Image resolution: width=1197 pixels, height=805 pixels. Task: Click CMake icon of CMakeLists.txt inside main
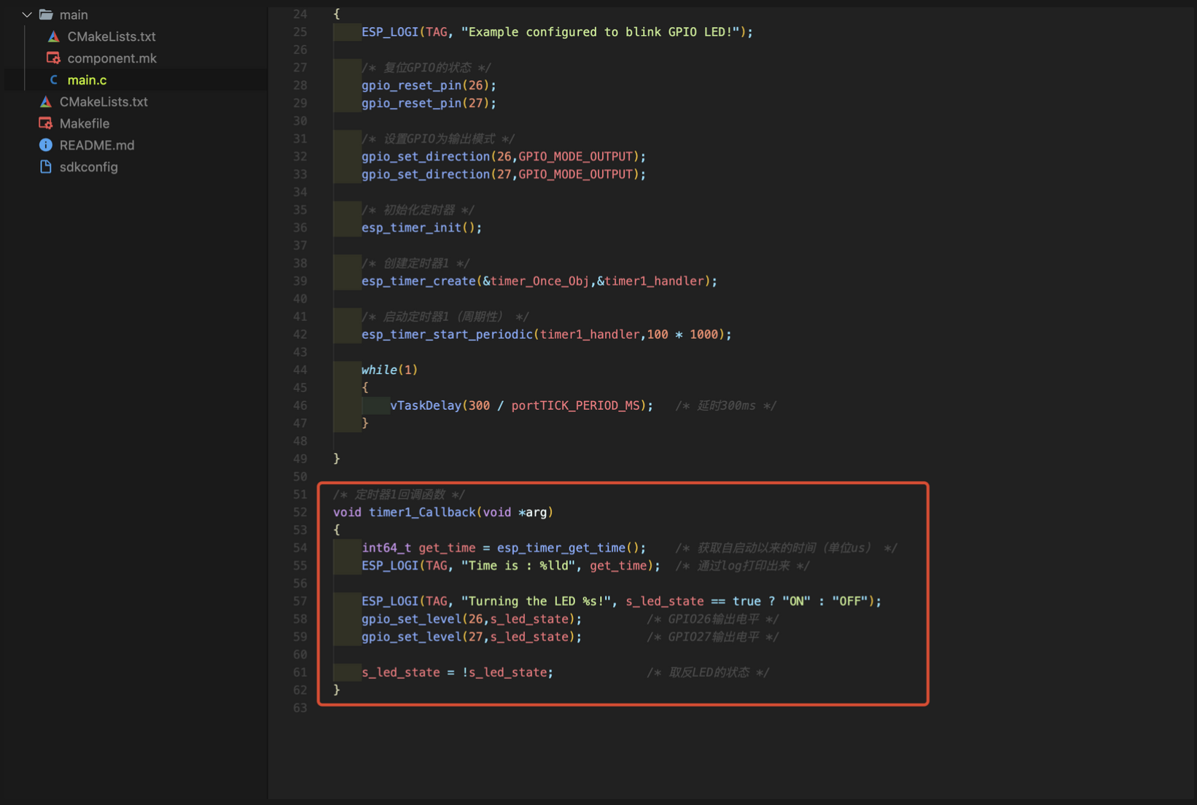click(x=53, y=36)
